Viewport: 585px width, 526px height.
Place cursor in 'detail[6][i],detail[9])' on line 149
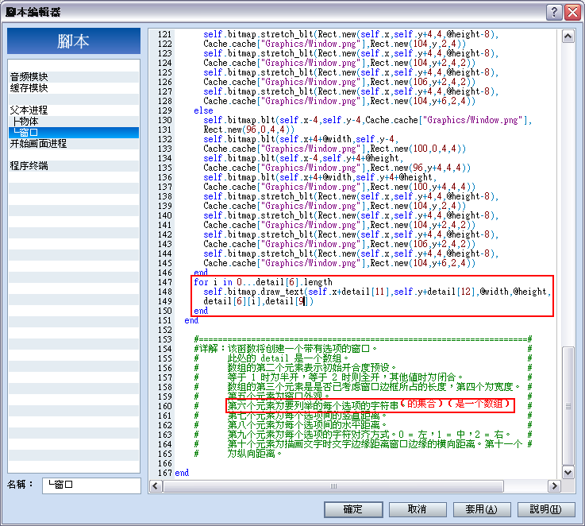258,301
